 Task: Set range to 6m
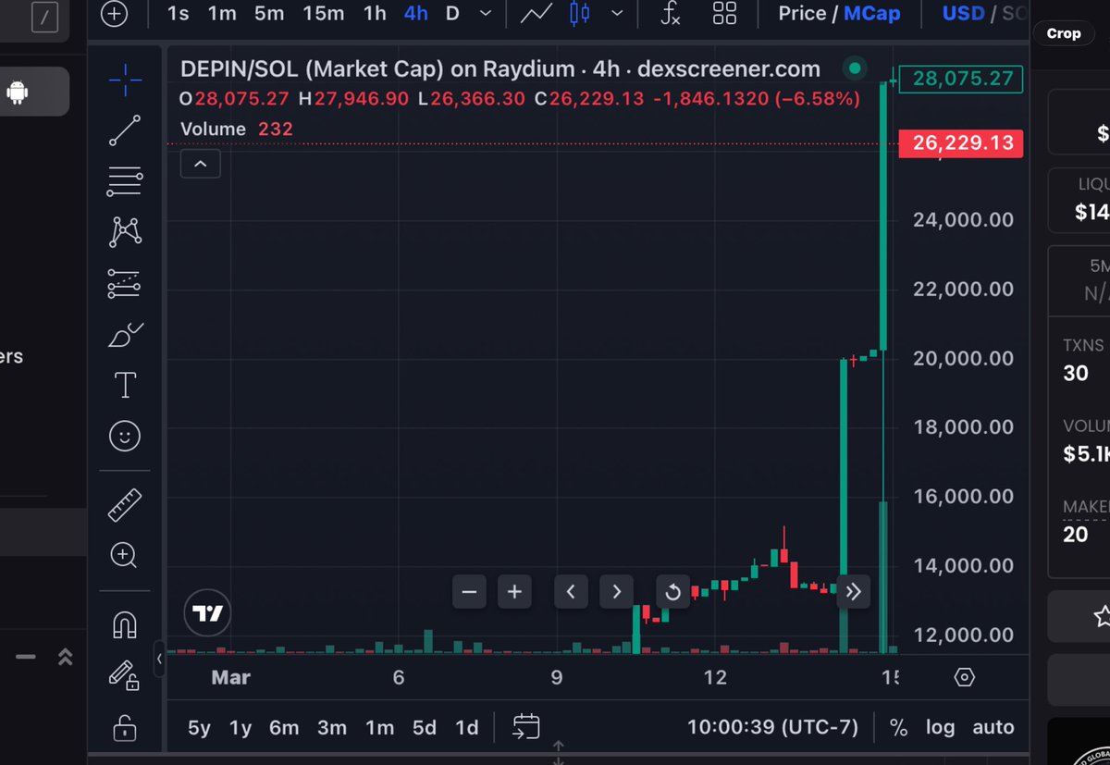click(x=284, y=727)
